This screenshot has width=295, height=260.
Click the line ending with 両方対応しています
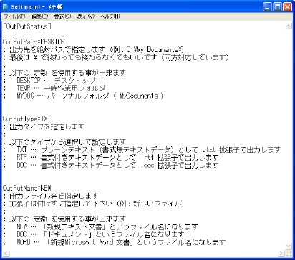point(116,57)
